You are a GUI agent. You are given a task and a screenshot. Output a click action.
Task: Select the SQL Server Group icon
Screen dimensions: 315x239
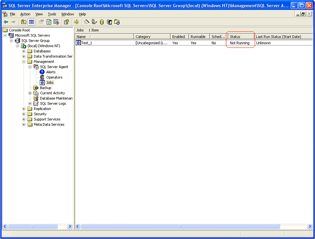pos(18,40)
